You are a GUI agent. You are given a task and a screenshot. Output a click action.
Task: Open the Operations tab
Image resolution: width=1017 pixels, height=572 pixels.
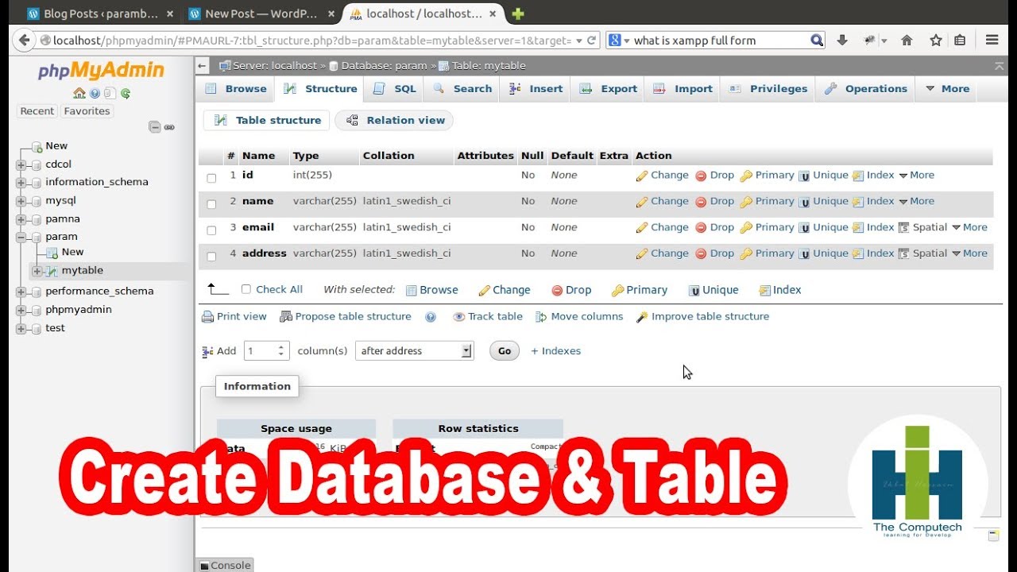[865, 89]
